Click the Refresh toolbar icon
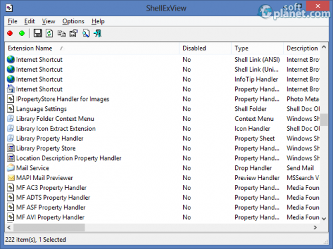This screenshot has height=249, width=333. (49, 33)
